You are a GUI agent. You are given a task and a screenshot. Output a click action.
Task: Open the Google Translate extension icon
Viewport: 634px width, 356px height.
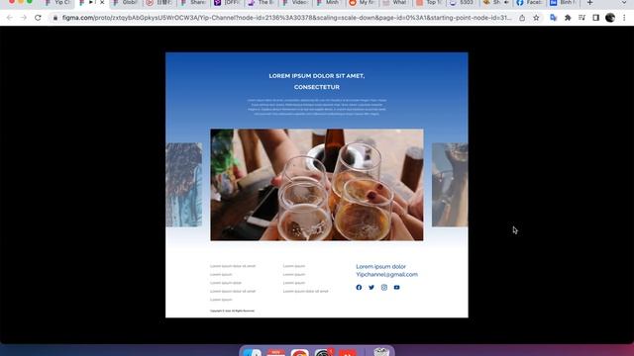(x=554, y=18)
